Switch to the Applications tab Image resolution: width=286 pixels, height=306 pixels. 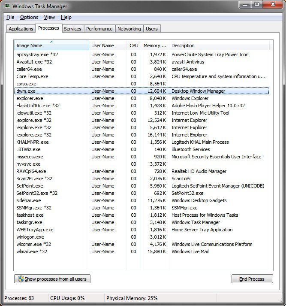click(21, 29)
